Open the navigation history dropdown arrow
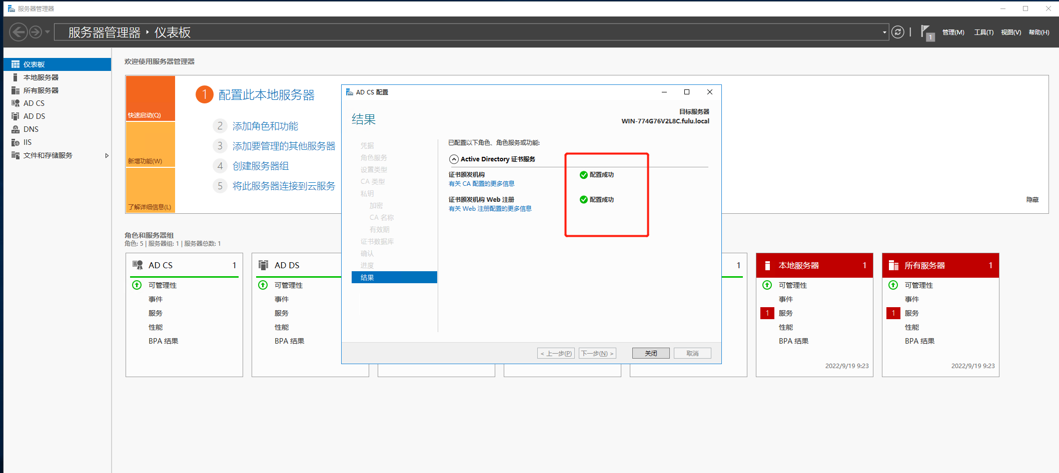1059x473 pixels. pyautogui.click(x=48, y=32)
